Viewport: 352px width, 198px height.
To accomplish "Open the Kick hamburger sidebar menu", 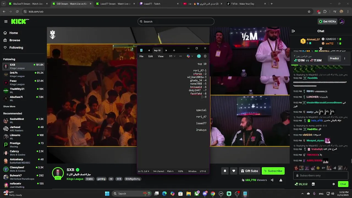I will [x=6, y=21].
